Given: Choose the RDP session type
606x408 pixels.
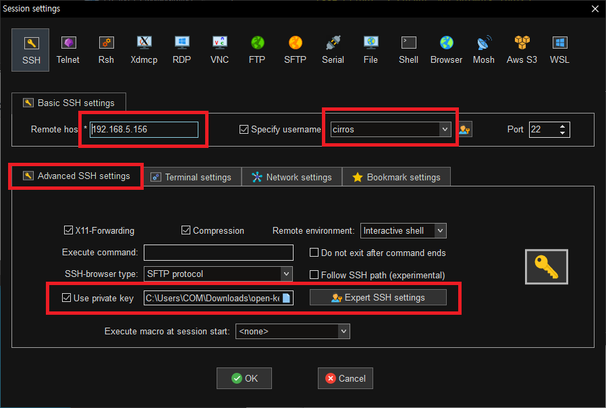Looking at the screenshot, I should (182, 50).
